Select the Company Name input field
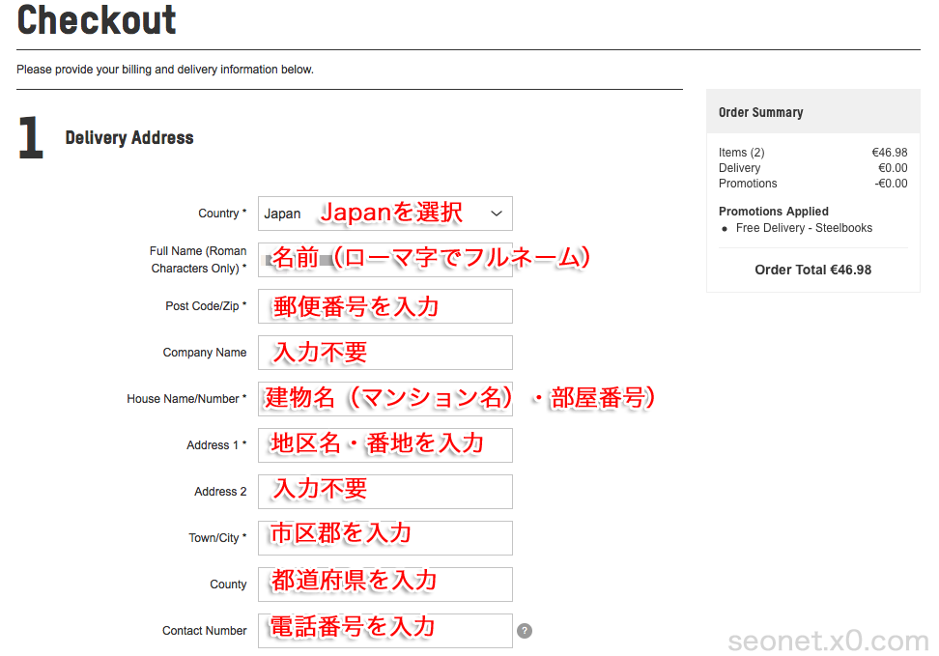The image size is (939, 656). (384, 353)
